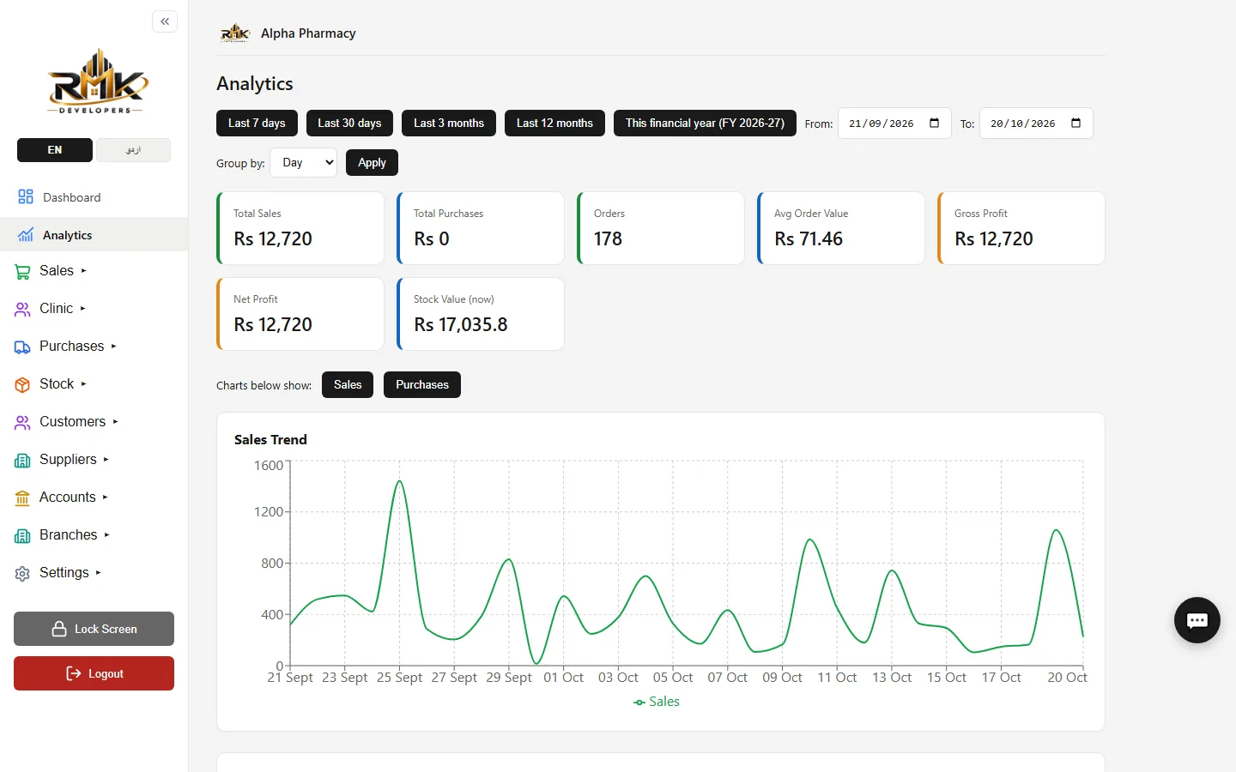Screen dimensions: 1236x772
Task: Switch language to EN
Action: pyautogui.click(x=55, y=150)
